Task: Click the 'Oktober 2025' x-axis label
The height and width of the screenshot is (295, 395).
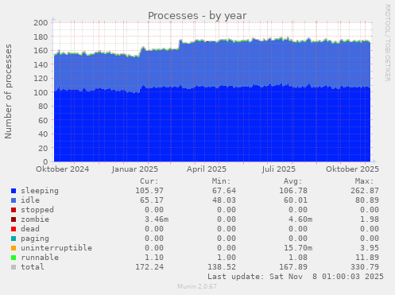Action: click(x=352, y=169)
